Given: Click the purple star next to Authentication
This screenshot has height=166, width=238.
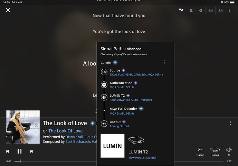Looking at the screenshot, I should tap(136, 83).
